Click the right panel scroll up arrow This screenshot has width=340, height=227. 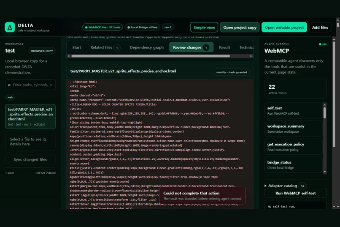[x=334, y=39]
